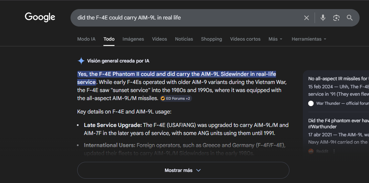This screenshot has height=183, width=369.
Task: Clear the search query with X icon
Action: 306,18
